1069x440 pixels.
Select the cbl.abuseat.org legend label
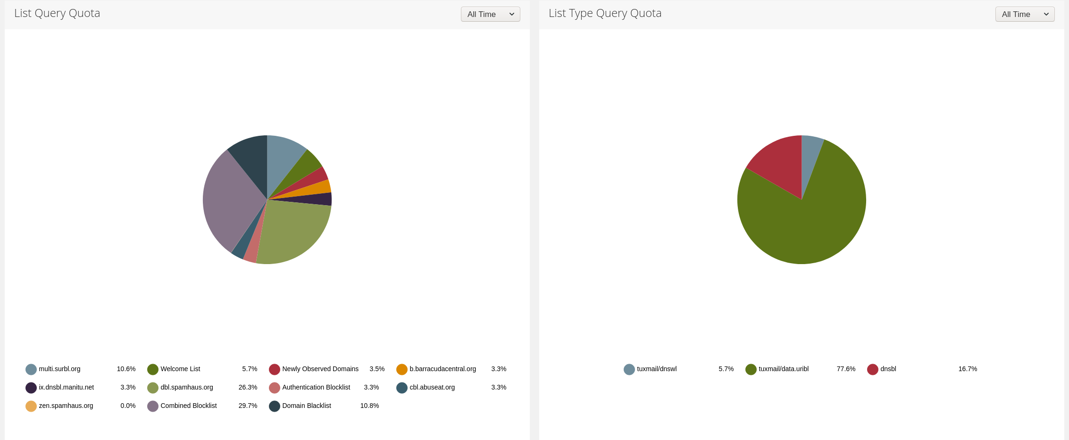coord(432,387)
